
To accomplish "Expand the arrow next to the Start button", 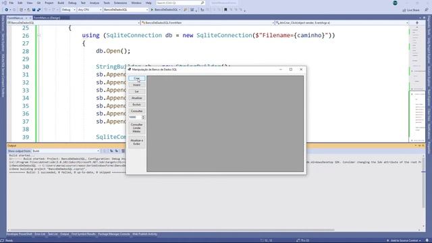I will (x=180, y=9).
